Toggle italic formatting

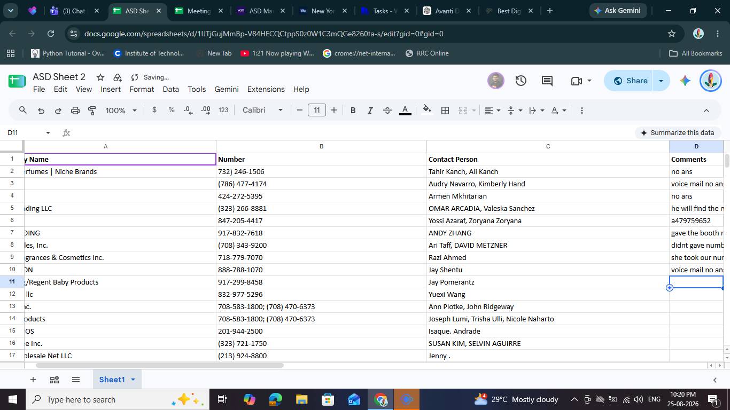[x=370, y=111]
